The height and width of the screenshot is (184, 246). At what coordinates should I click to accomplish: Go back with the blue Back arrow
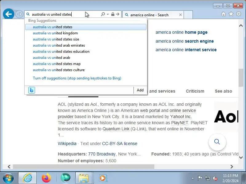click(9, 14)
